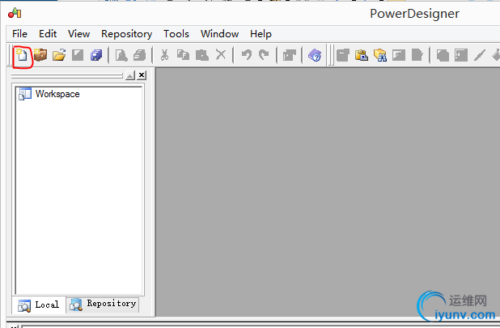500x328 pixels.
Task: Click the Redo arrow icon
Action: coord(264,55)
